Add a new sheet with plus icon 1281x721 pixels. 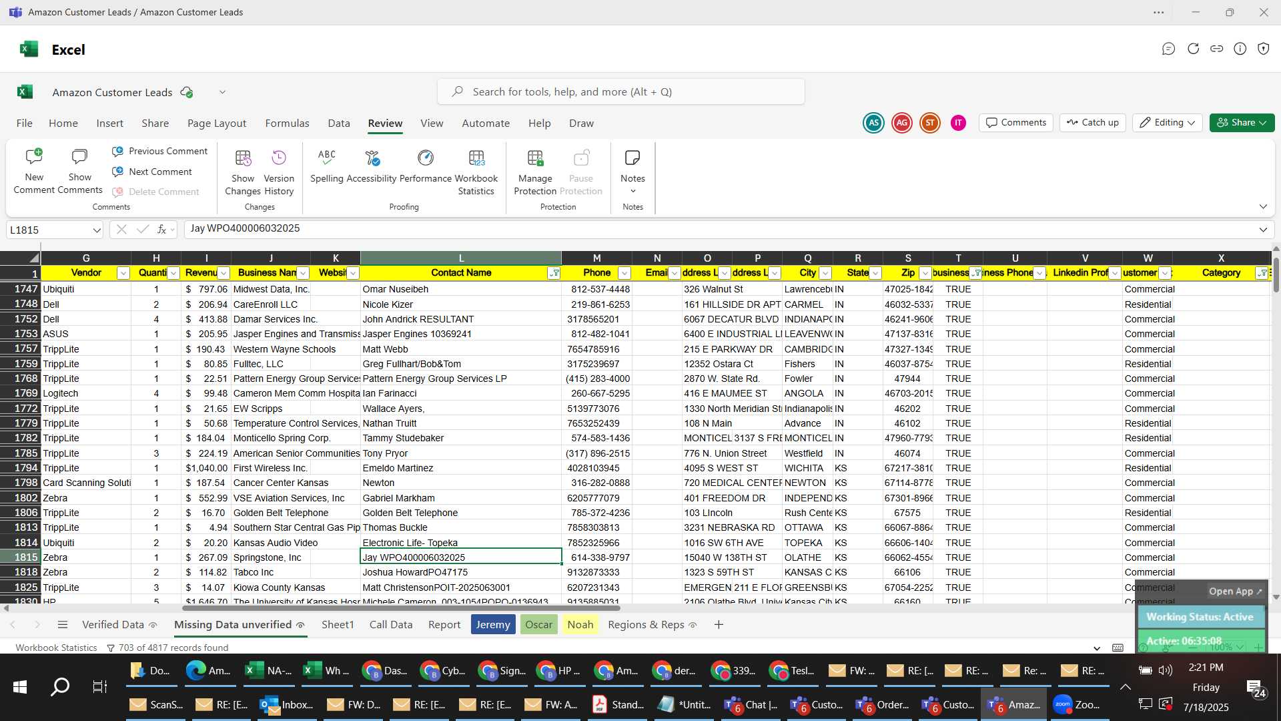[719, 624]
